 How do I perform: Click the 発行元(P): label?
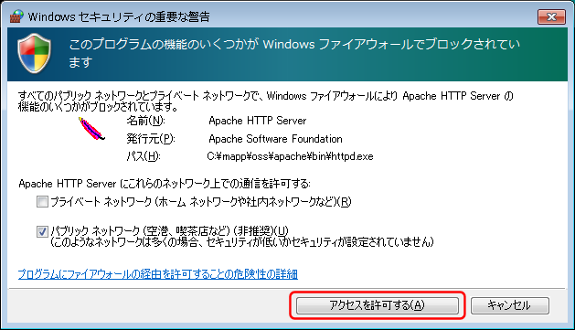pos(151,139)
